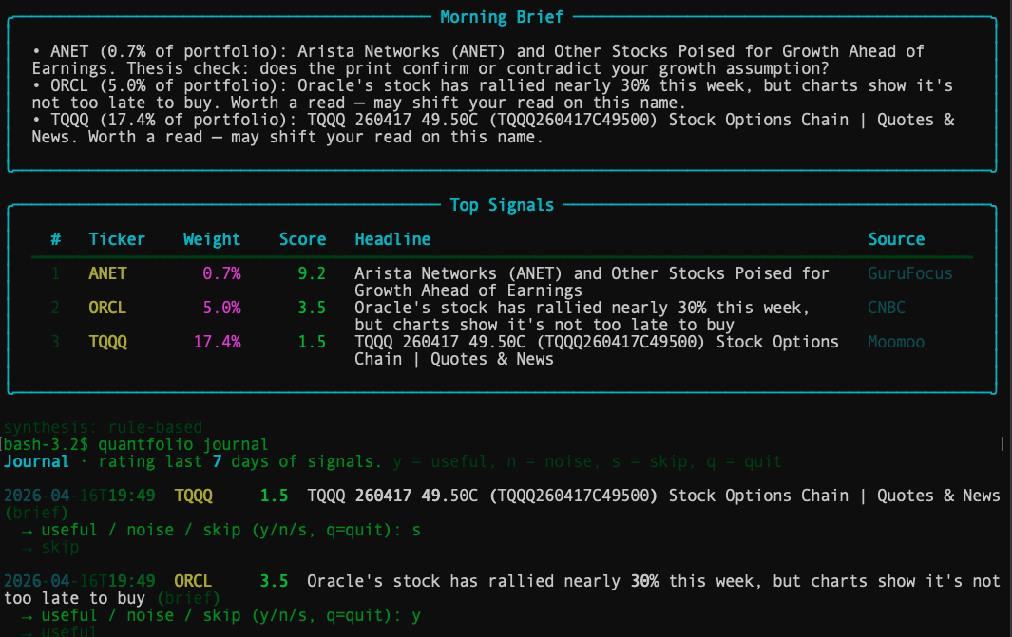The image size is (1012, 637).
Task: Click the TQQQ ticker in the journal entry
Action: [x=193, y=496]
